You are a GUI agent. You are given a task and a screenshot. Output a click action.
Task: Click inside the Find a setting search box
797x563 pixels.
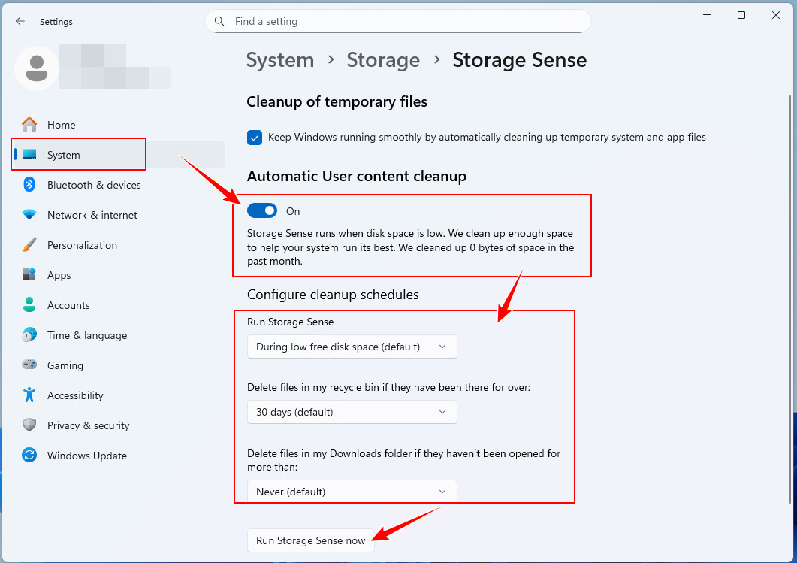click(x=398, y=21)
